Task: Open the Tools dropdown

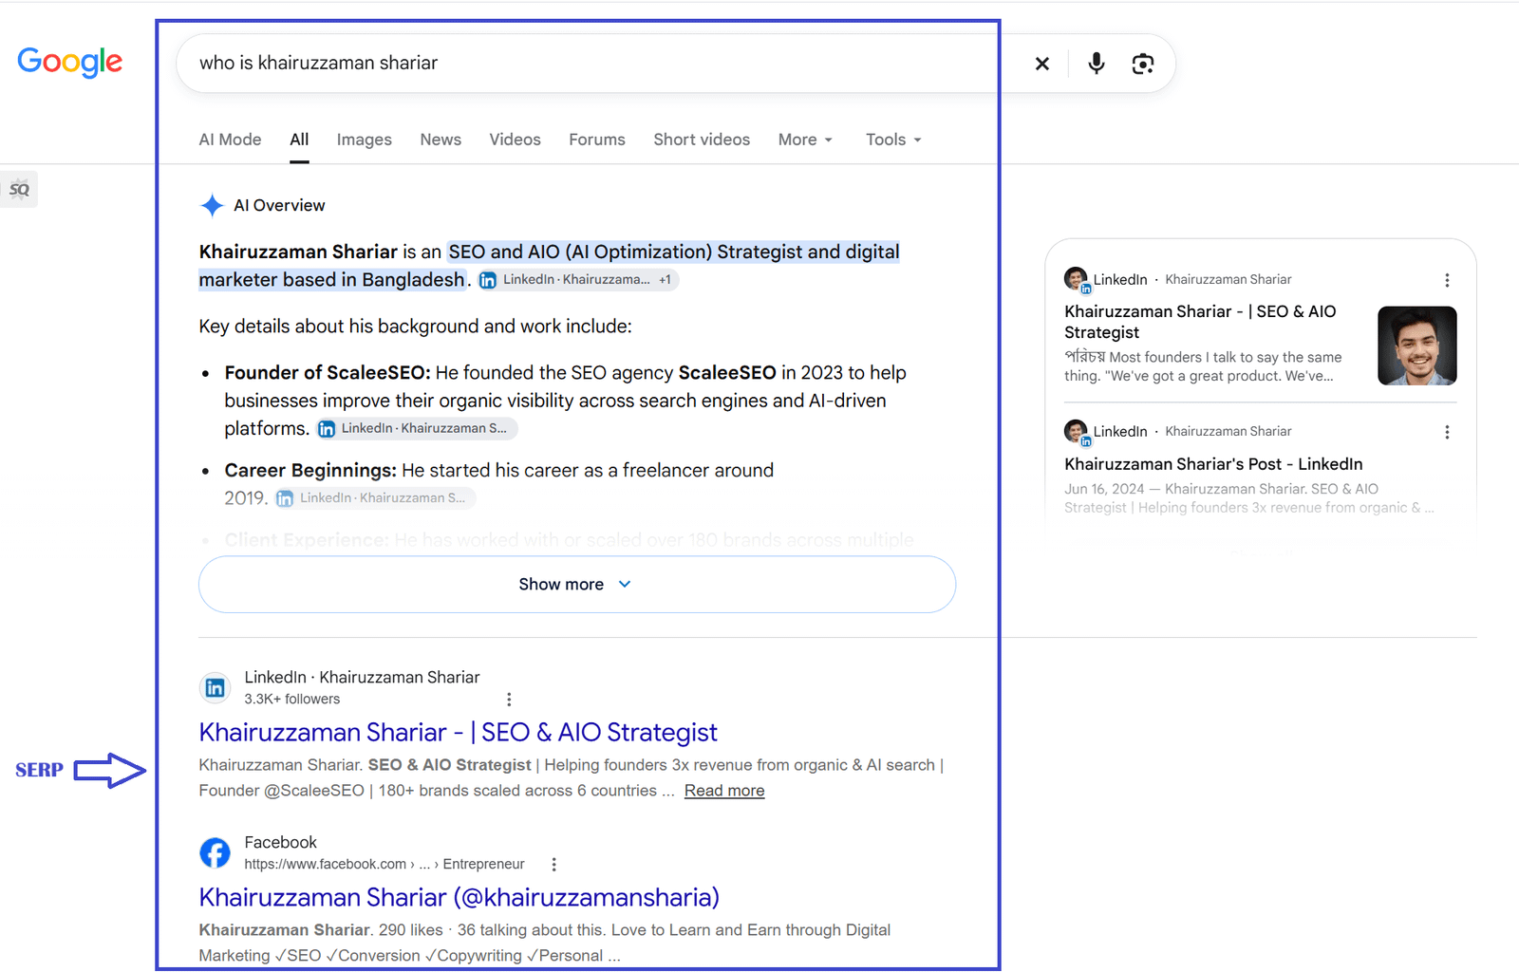Action: click(x=893, y=140)
